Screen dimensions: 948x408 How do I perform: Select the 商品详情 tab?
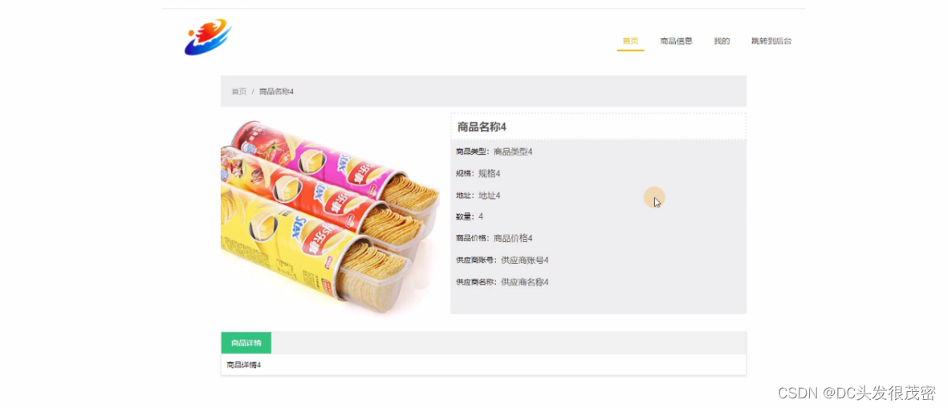point(246,343)
